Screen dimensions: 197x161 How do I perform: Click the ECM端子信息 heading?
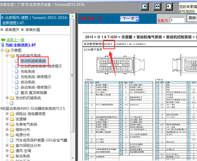click(93, 49)
